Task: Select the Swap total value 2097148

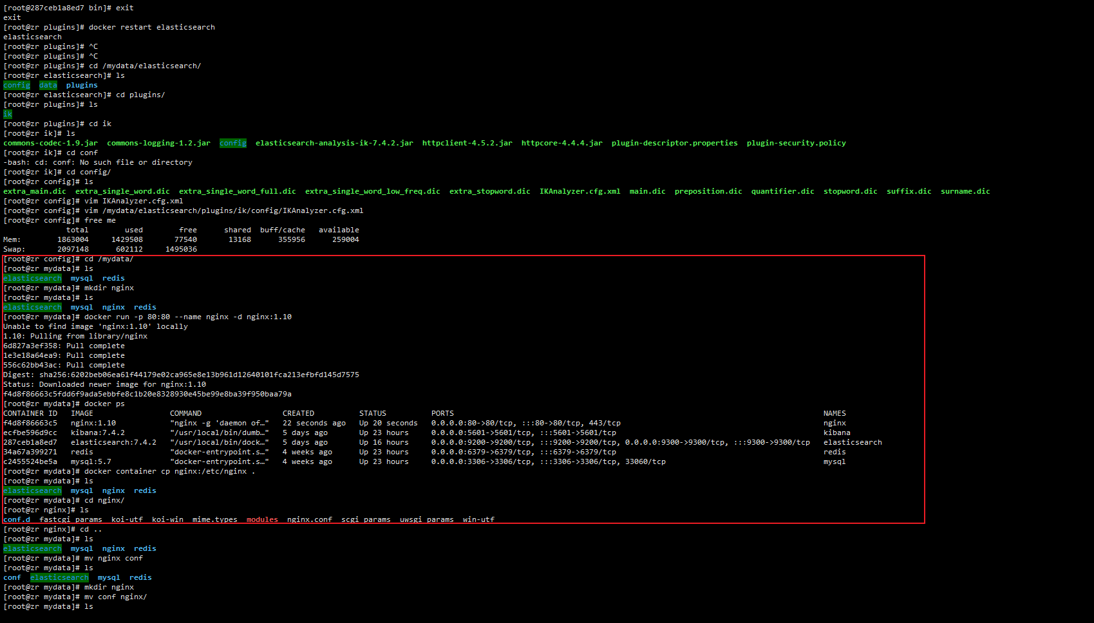Action: pyautogui.click(x=73, y=249)
